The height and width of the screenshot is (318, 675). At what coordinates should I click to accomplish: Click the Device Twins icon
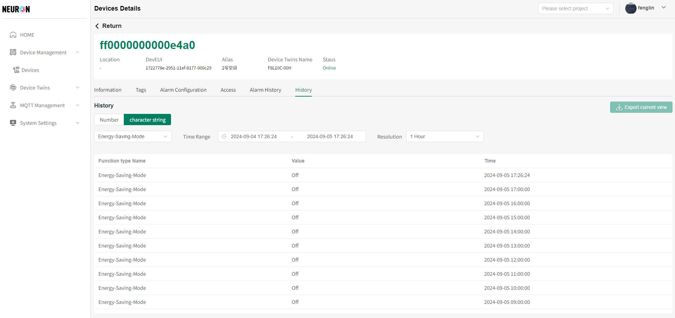[x=13, y=87]
